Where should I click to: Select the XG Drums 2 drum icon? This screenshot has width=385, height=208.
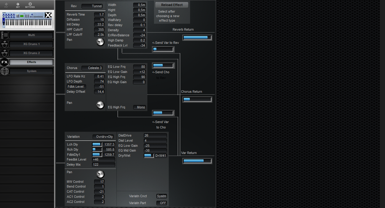coord(5,53)
